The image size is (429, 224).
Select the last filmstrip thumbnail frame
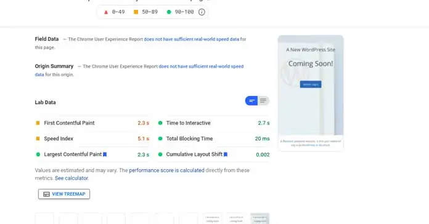260,218
